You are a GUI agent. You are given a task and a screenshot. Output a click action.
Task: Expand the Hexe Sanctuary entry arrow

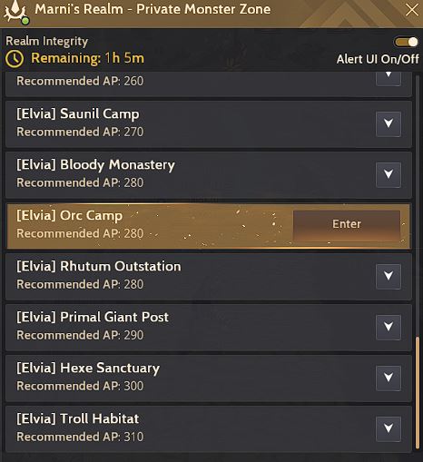point(389,378)
